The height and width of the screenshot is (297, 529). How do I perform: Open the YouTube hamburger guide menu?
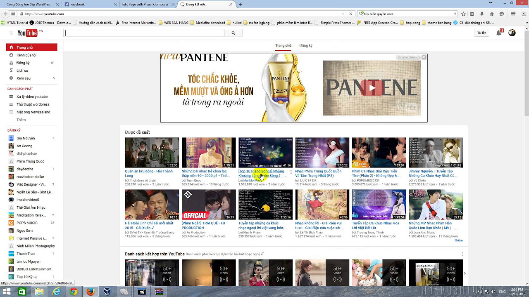(x=11, y=33)
